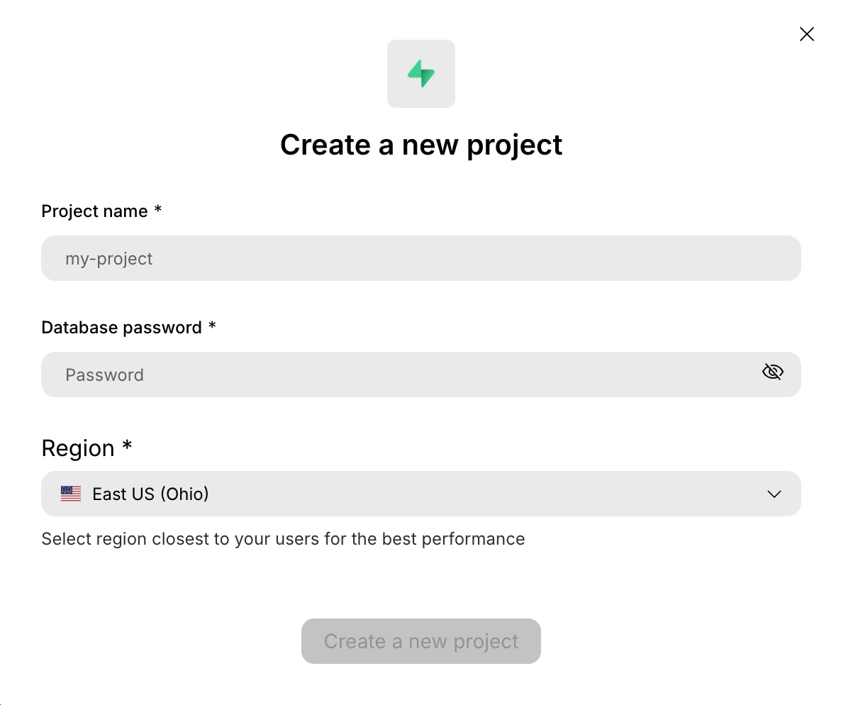Click the eye icon beside the Password field
Image resolution: width=841 pixels, height=705 pixels.
(772, 371)
